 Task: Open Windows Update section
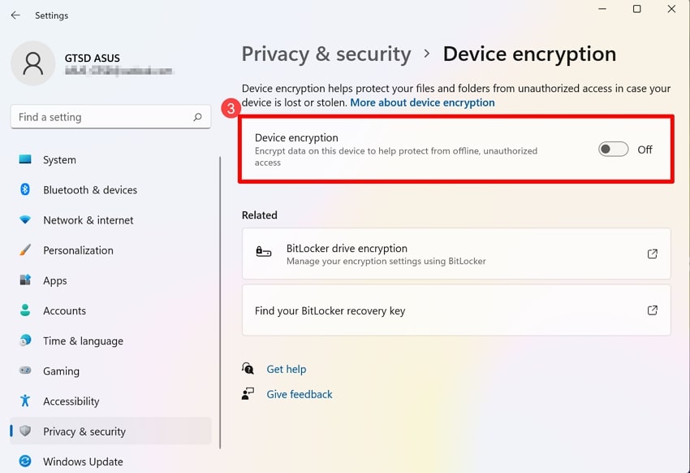[82, 461]
